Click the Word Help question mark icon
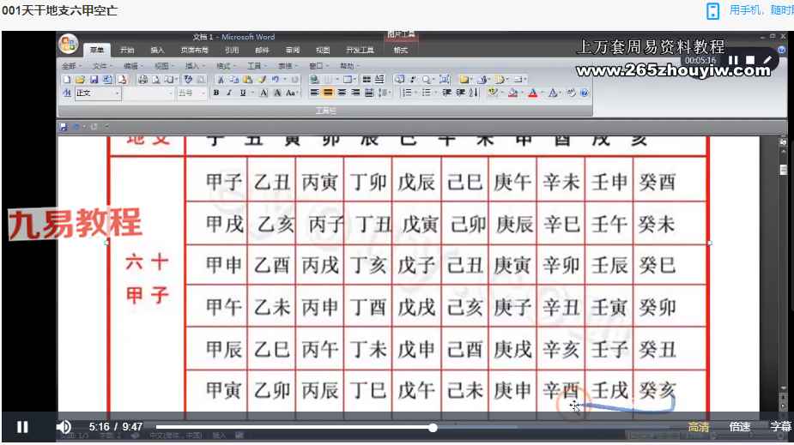This screenshot has width=794, height=445. click(782, 51)
